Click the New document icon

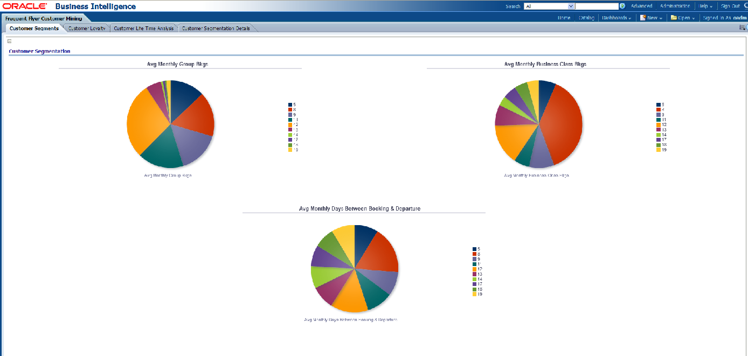pyautogui.click(x=642, y=18)
